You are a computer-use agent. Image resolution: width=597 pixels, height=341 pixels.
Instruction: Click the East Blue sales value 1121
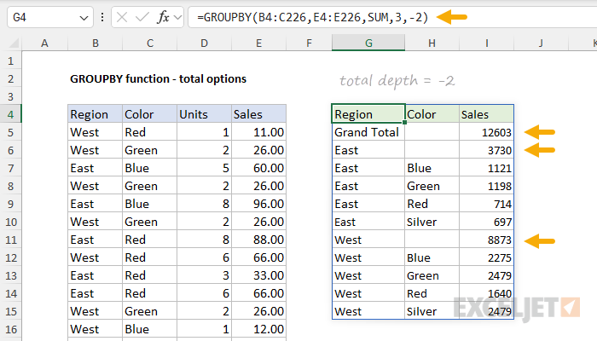click(x=487, y=168)
